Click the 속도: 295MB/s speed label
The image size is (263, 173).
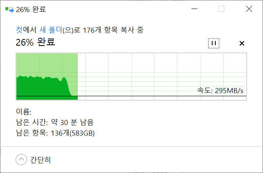220,90
